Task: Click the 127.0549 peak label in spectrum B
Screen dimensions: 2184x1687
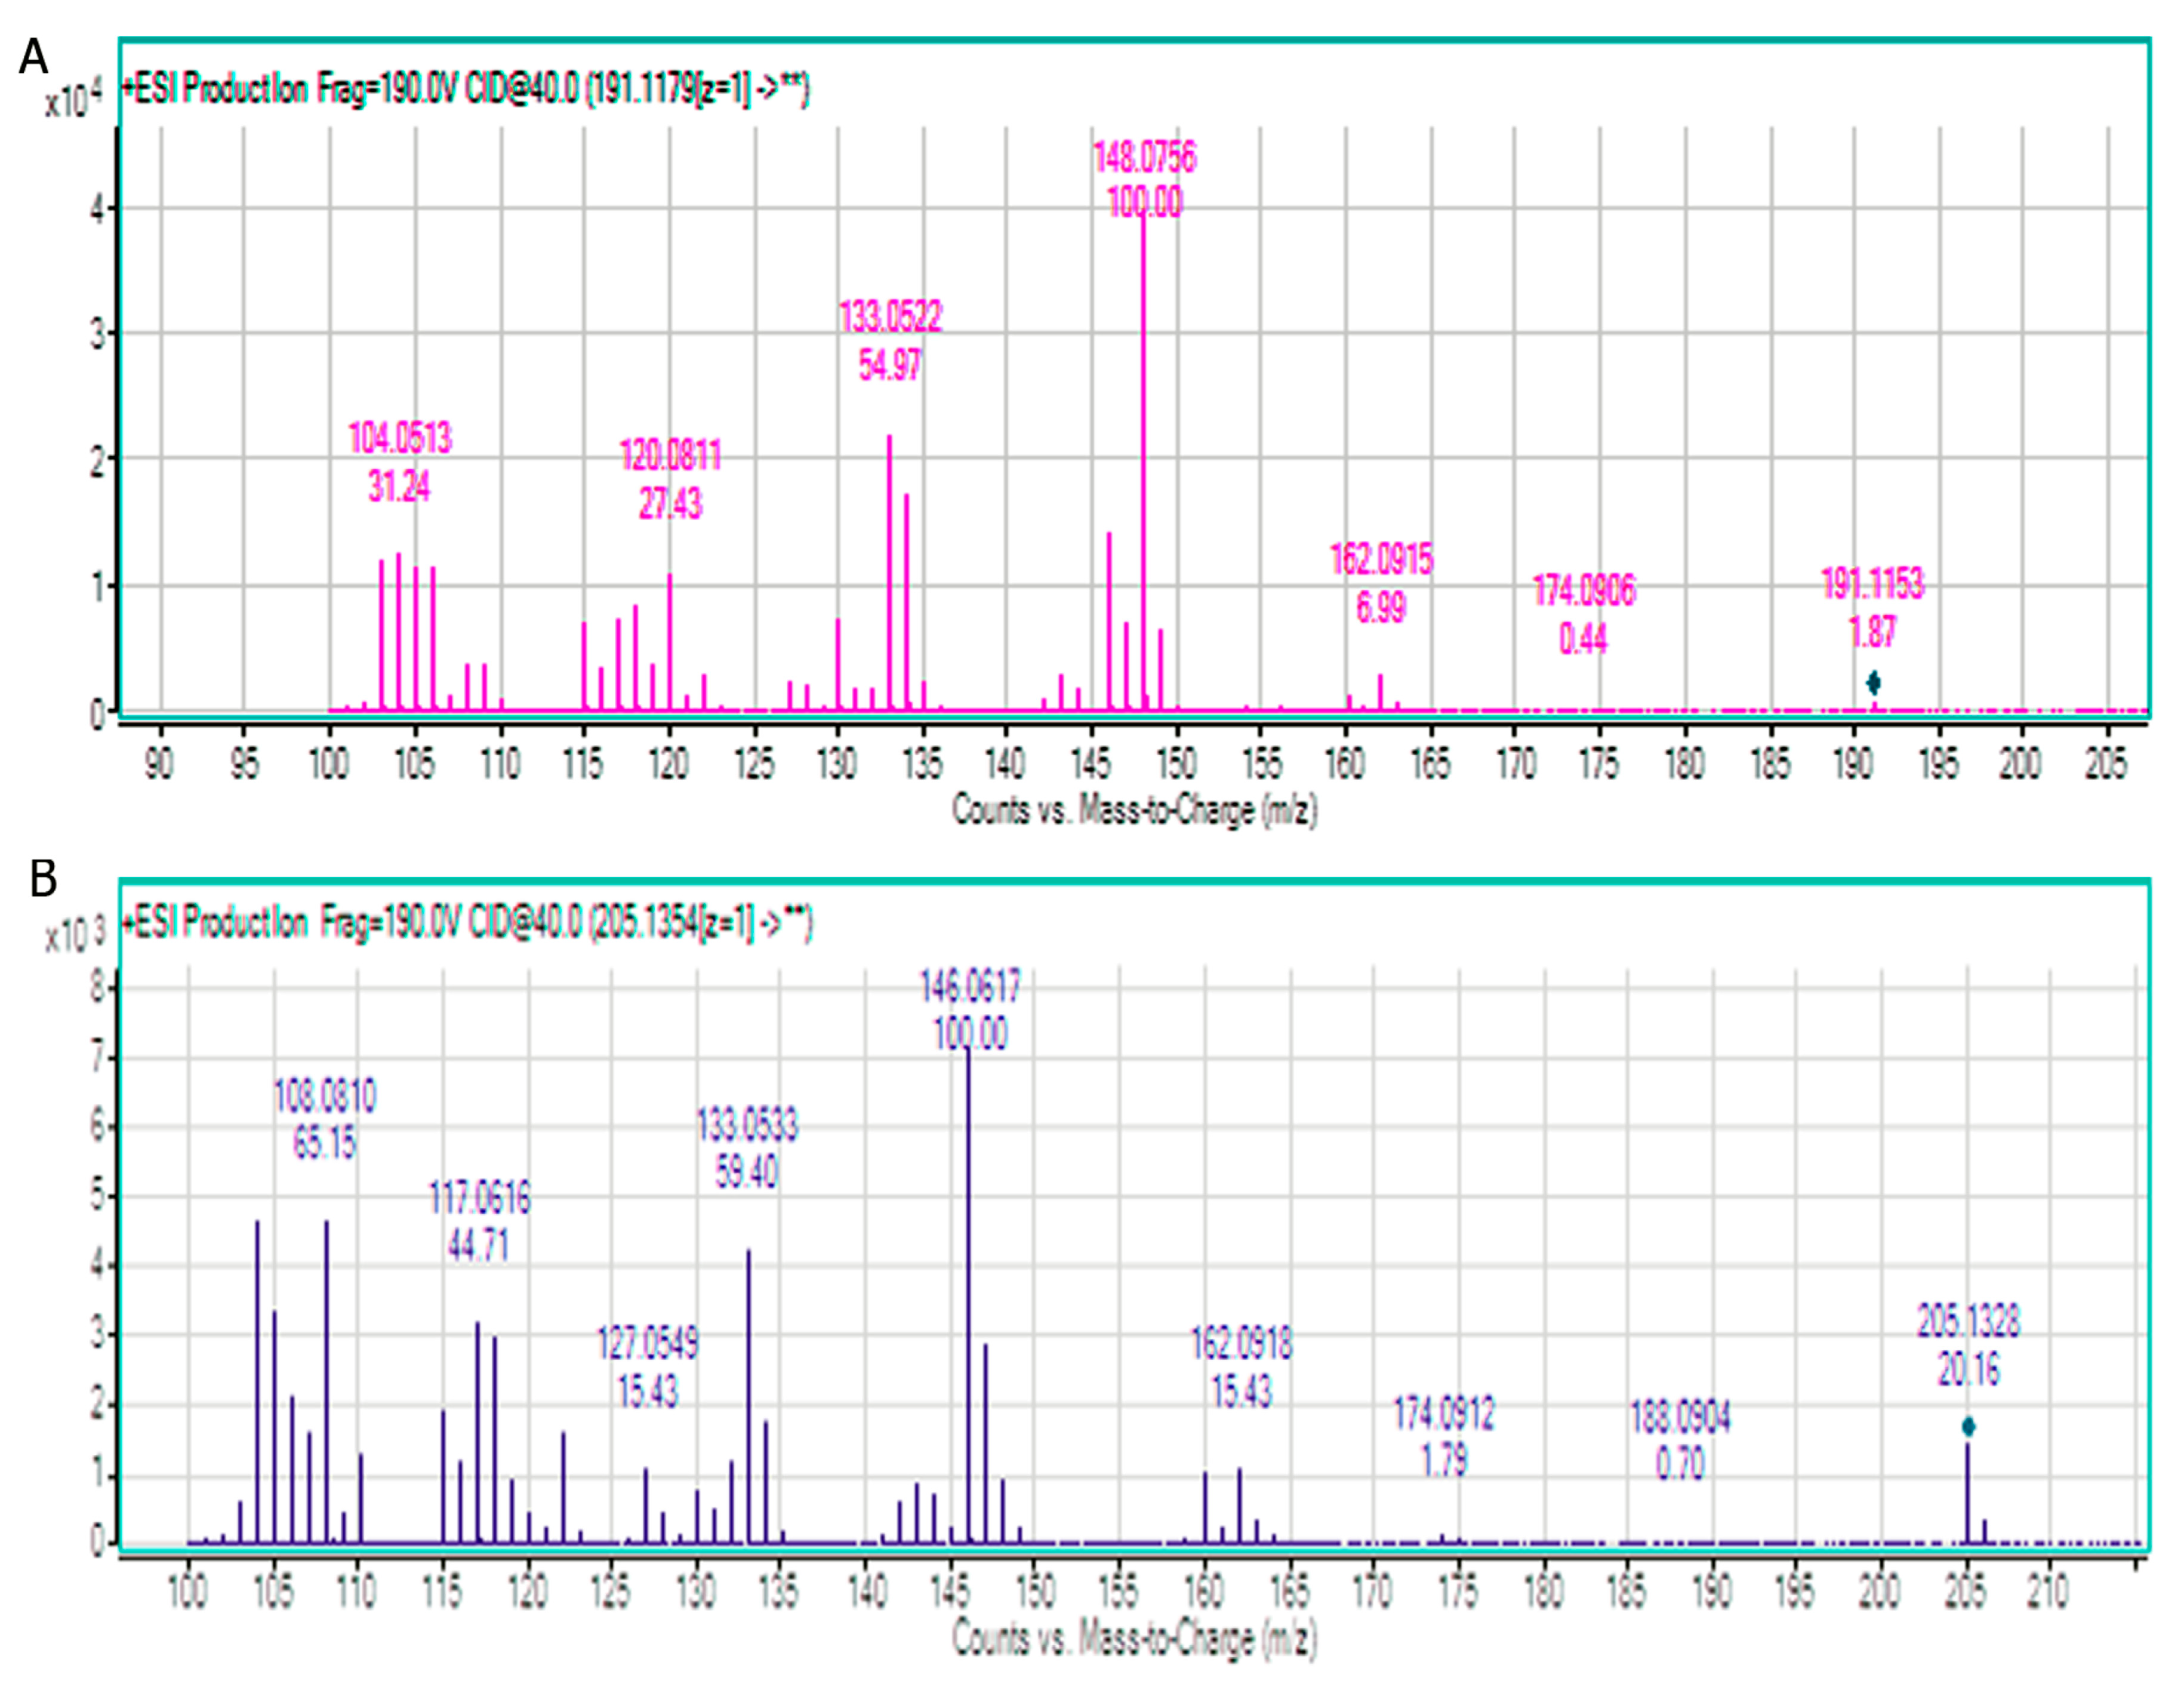Action: (648, 1343)
